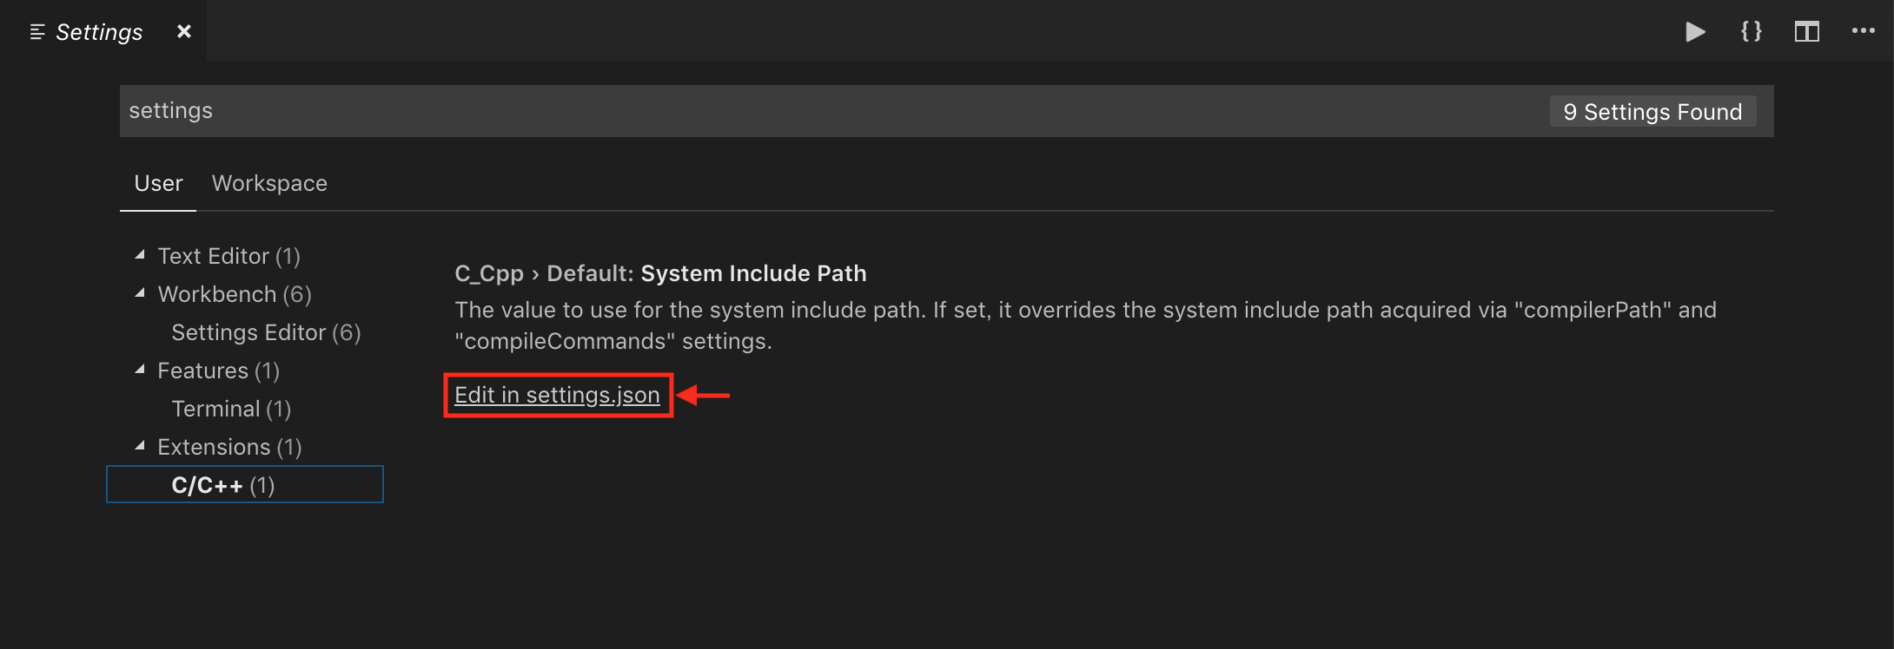Open settings.json via the curly braces icon
The image size is (1894, 649).
coord(1750,31)
